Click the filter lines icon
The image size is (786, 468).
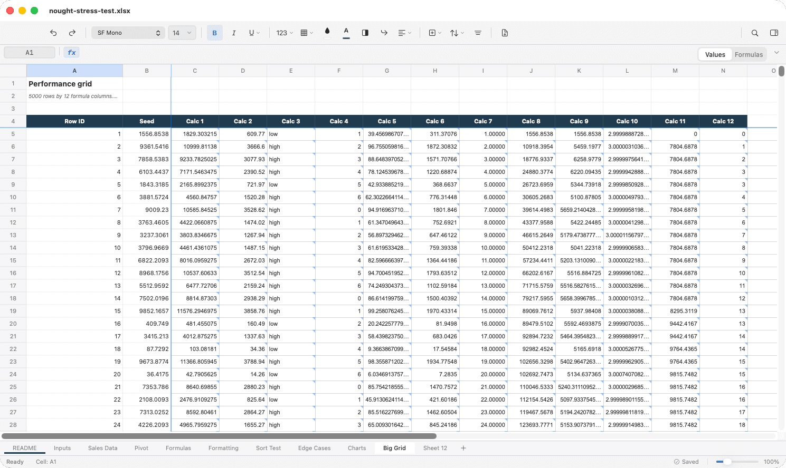coord(478,33)
